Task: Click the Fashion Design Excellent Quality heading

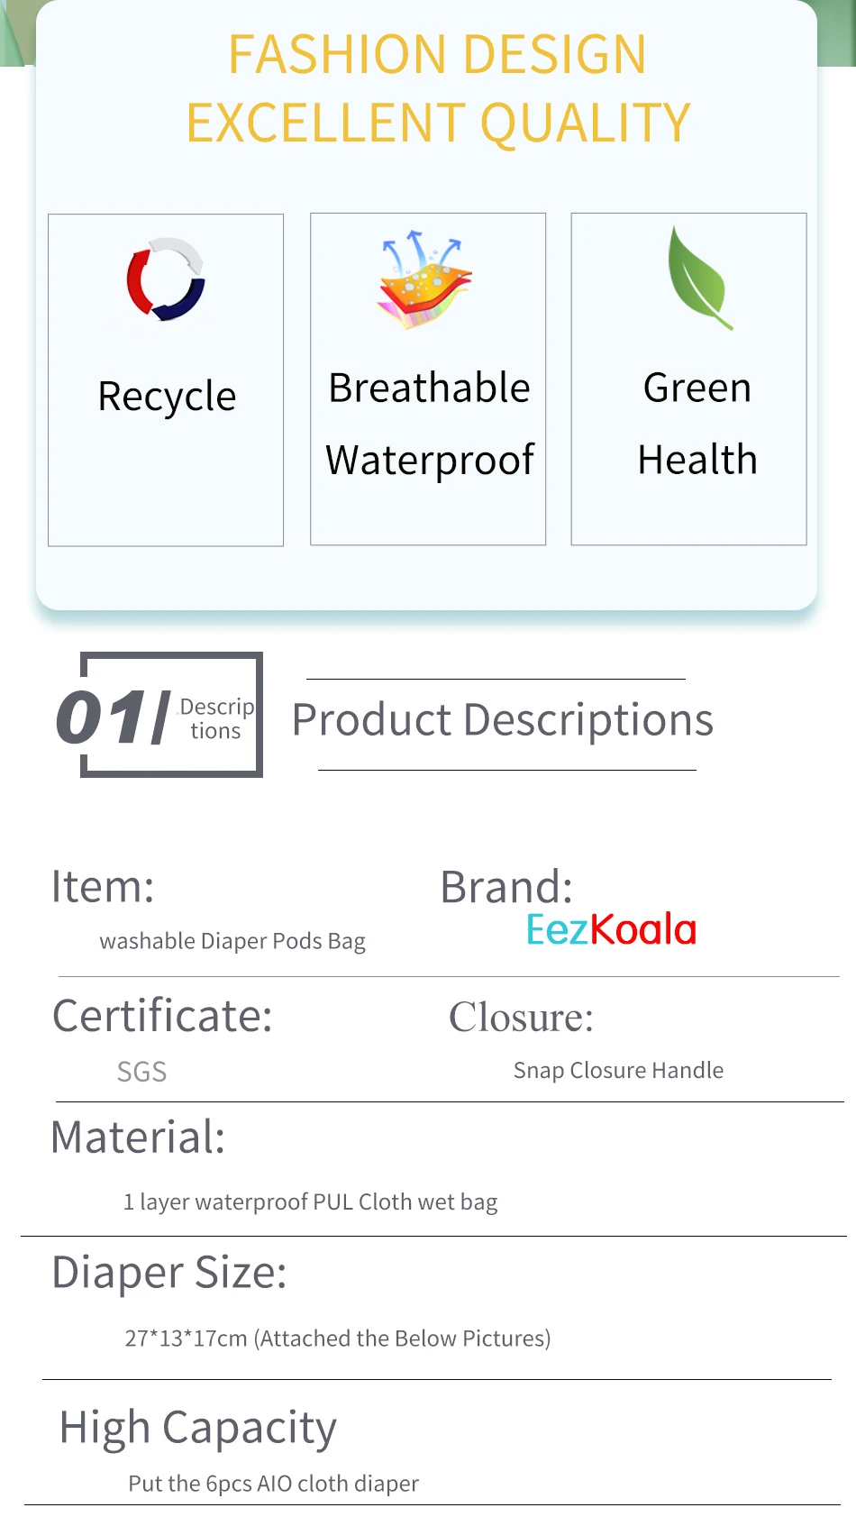Action: (x=438, y=88)
